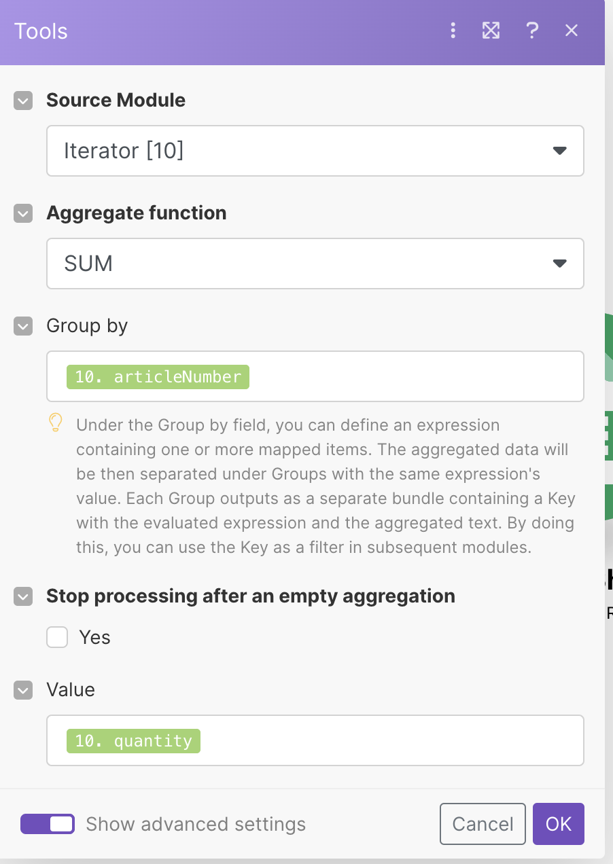Toggle the Stop processing field chevron
This screenshot has height=864, width=613.
coord(23,597)
